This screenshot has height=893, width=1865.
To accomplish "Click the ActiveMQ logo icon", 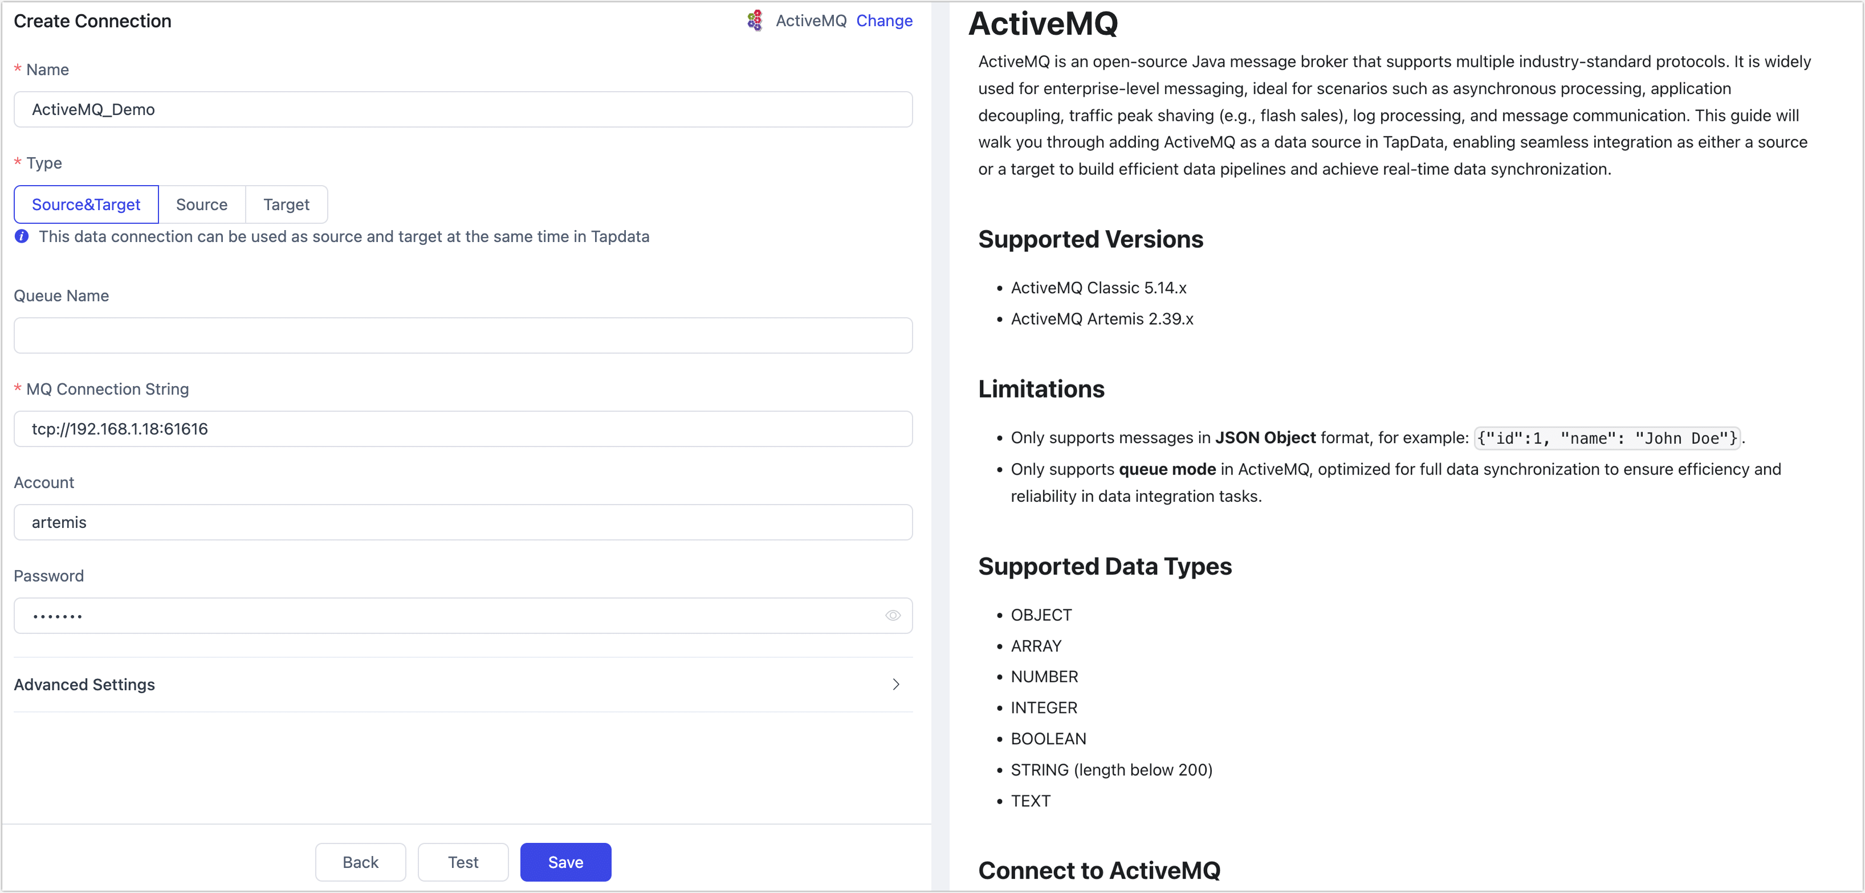I will [755, 21].
